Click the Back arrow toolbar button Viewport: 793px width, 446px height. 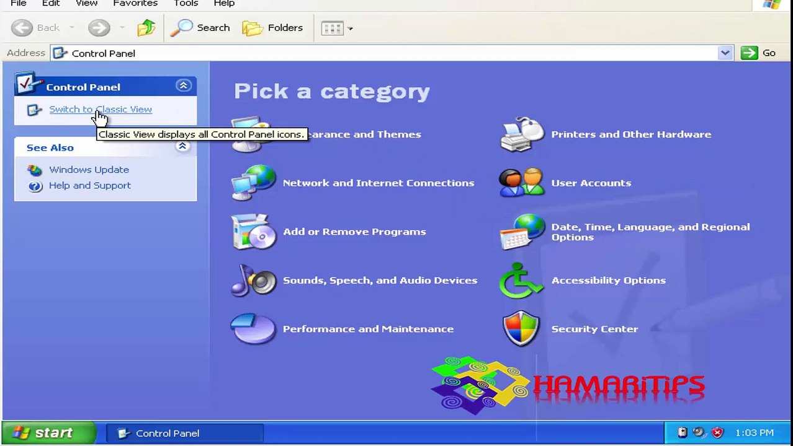(x=37, y=27)
